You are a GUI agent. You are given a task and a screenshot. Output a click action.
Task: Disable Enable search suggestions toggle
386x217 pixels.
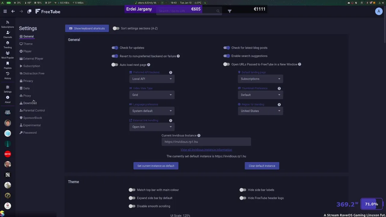[x=227, y=56]
